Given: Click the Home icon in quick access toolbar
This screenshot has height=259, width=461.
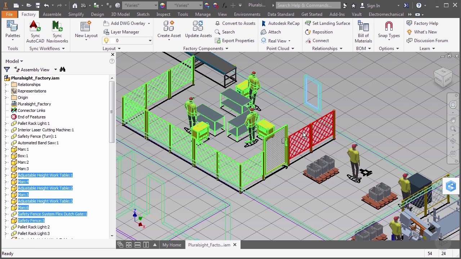Looking at the screenshot, I should (x=75, y=5).
